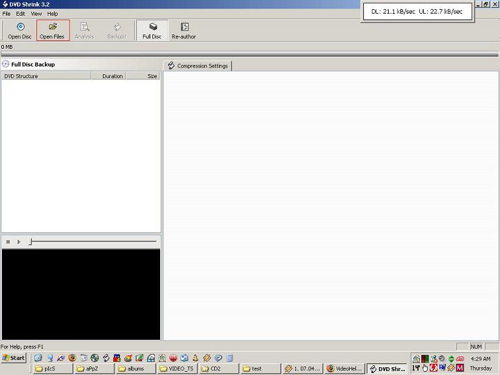Image resolution: width=500 pixels, height=375 pixels.
Task: Click the Full Disc Backup disc icon
Action: click(x=5, y=64)
